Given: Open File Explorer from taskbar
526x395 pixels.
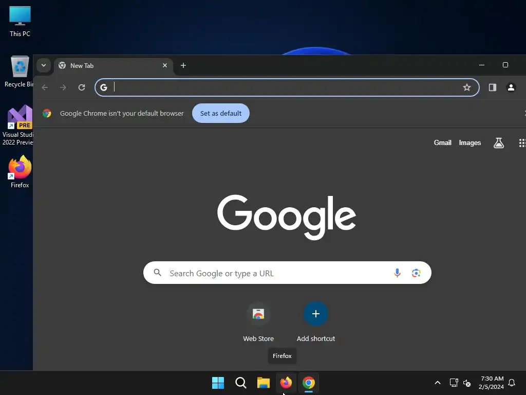Looking at the screenshot, I should 264,383.
